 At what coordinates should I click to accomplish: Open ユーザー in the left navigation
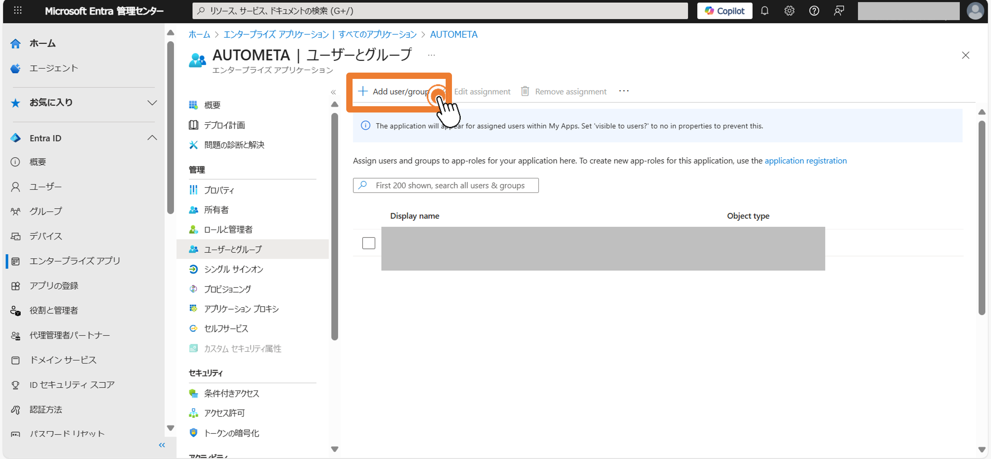(45, 187)
